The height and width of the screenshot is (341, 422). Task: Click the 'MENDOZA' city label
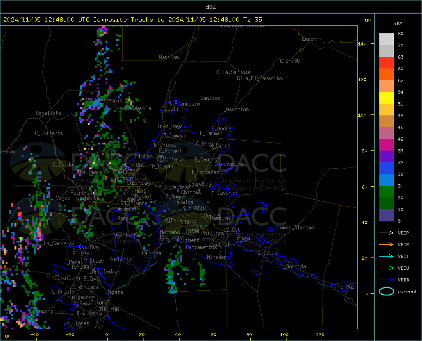click(125, 172)
